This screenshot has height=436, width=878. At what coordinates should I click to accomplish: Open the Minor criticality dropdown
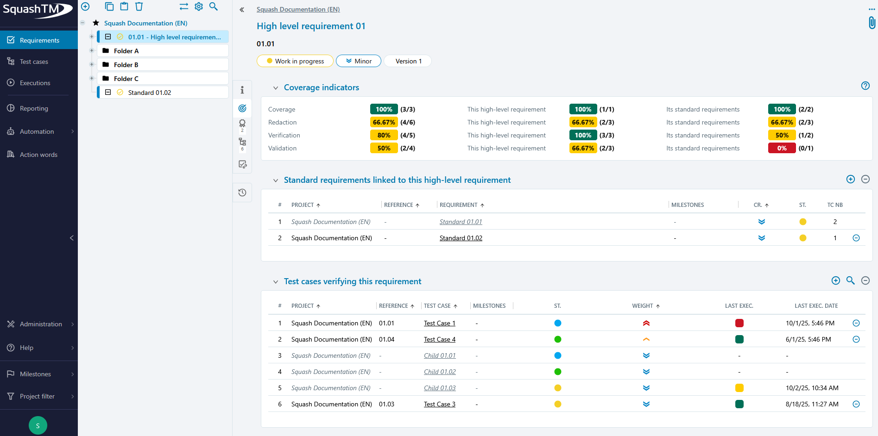click(358, 61)
